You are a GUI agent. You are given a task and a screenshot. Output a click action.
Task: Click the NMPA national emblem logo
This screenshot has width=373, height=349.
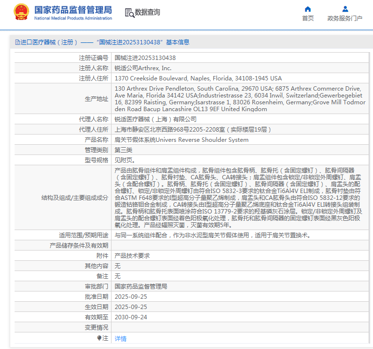pos(21,12)
